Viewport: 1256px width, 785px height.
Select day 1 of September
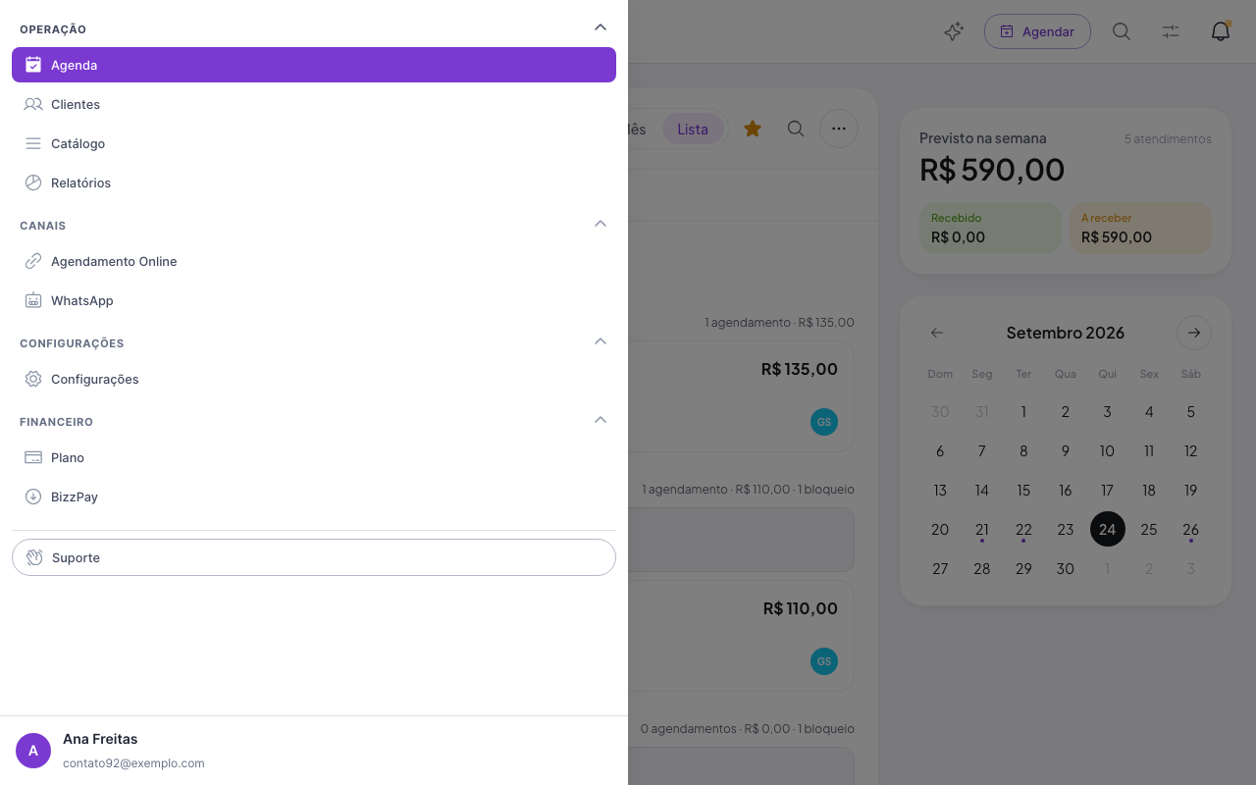(x=1023, y=411)
